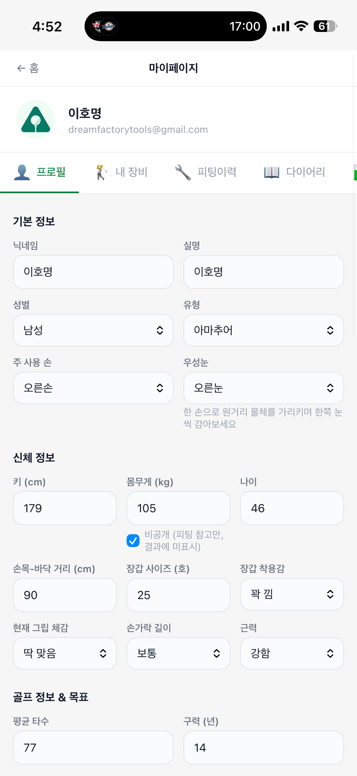Viewport: 357px width, 776px height.
Task: Open the 성별 dropdown showing 남성
Action: pos(93,330)
